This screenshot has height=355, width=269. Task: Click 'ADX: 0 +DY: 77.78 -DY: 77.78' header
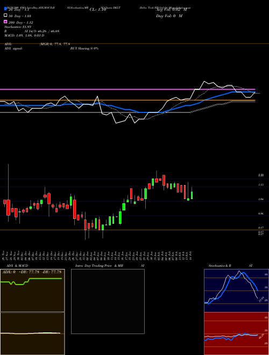tap(32, 272)
